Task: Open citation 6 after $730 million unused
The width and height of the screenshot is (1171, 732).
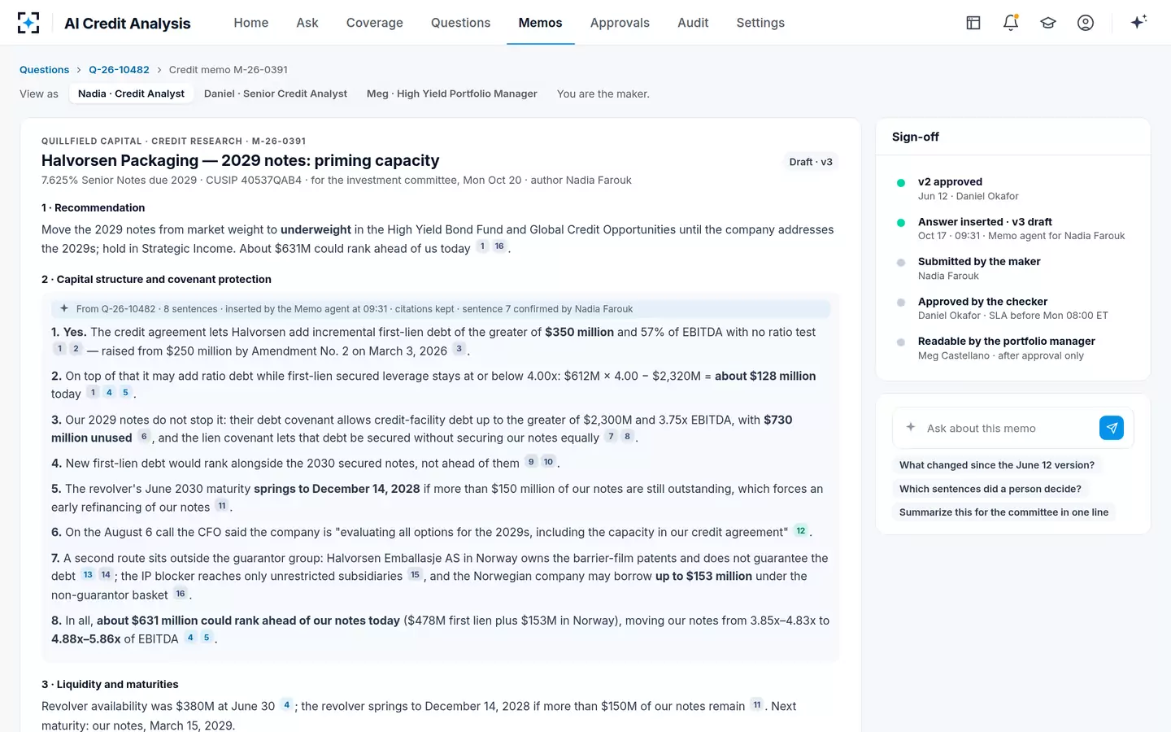Action: 144,437
